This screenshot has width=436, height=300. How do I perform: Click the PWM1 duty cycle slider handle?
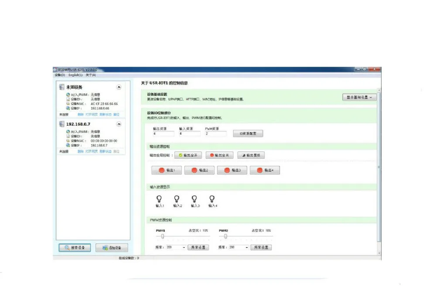[163, 236]
